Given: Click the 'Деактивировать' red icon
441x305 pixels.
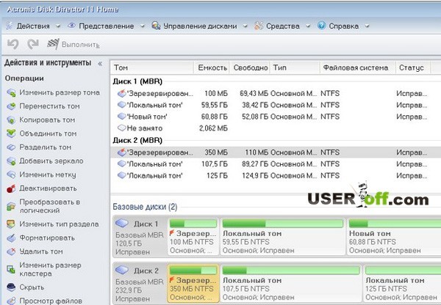Looking at the screenshot, I should tap(11, 188).
